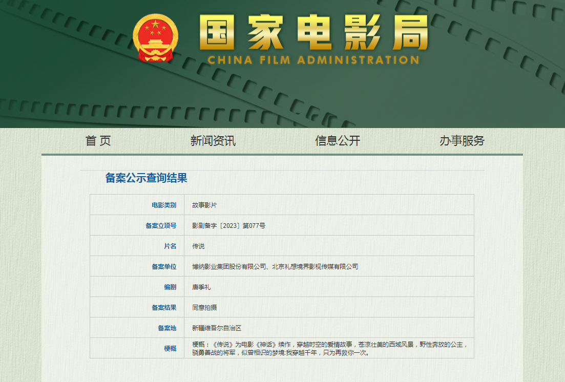This screenshot has height=382, width=565.
Task: Open the 信息公开 navigation item
Action: (338, 141)
